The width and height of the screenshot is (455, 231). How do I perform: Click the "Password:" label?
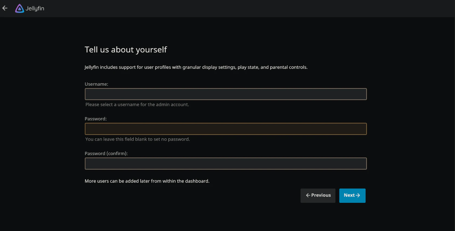[x=96, y=119]
